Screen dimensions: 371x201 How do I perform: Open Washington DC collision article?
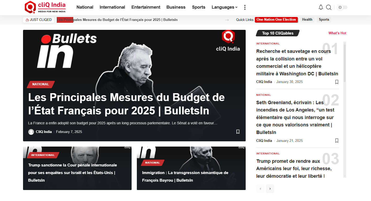[x=297, y=63]
